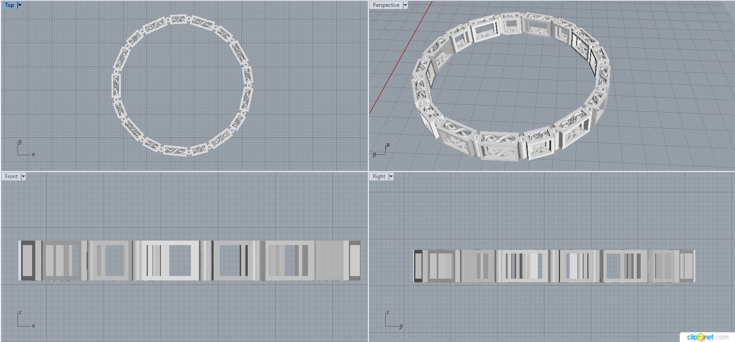Click the Front viewport title label

[x=11, y=176]
